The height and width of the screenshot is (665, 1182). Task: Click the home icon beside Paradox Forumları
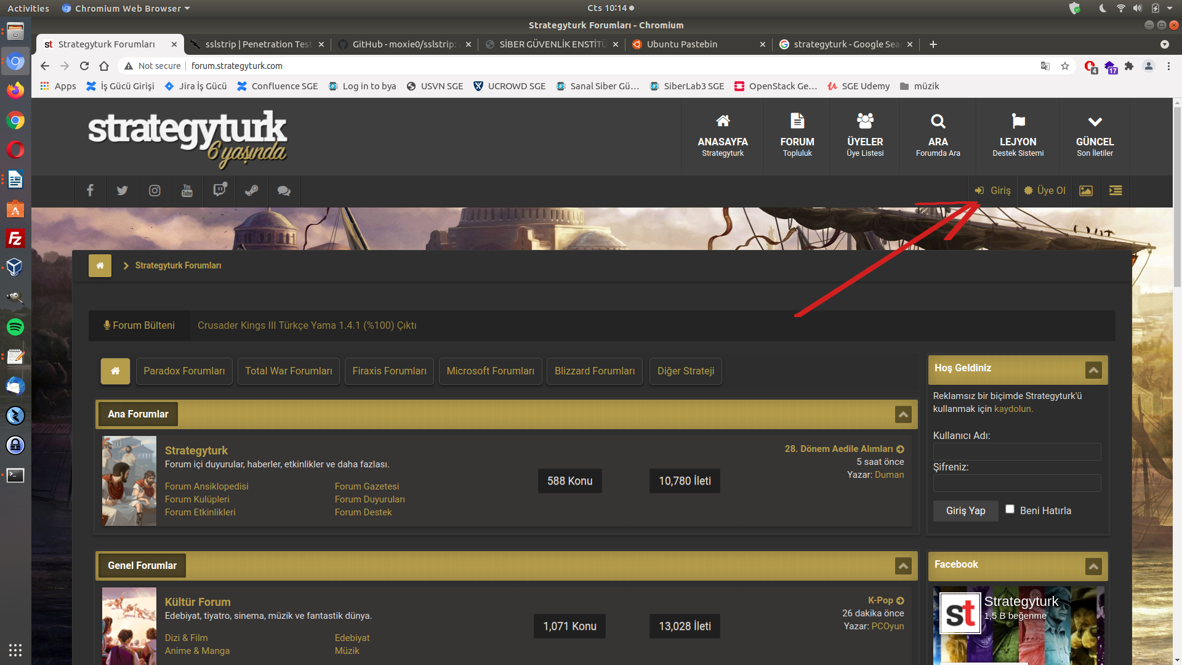click(115, 371)
